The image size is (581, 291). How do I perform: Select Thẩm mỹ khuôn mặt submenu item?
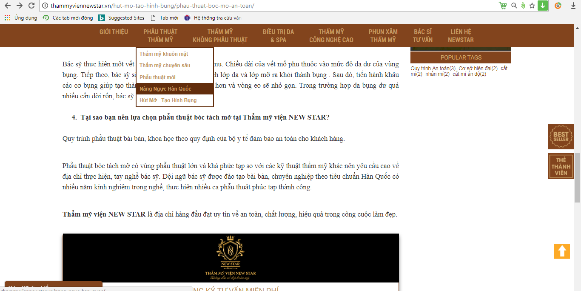coord(164,54)
